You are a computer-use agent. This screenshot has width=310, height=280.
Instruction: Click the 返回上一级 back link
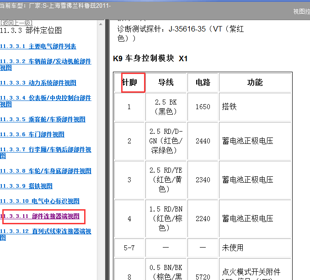click(x=16, y=23)
